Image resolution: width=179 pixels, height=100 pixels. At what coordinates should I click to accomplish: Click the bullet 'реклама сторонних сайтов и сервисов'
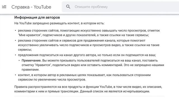[x=89, y=45]
